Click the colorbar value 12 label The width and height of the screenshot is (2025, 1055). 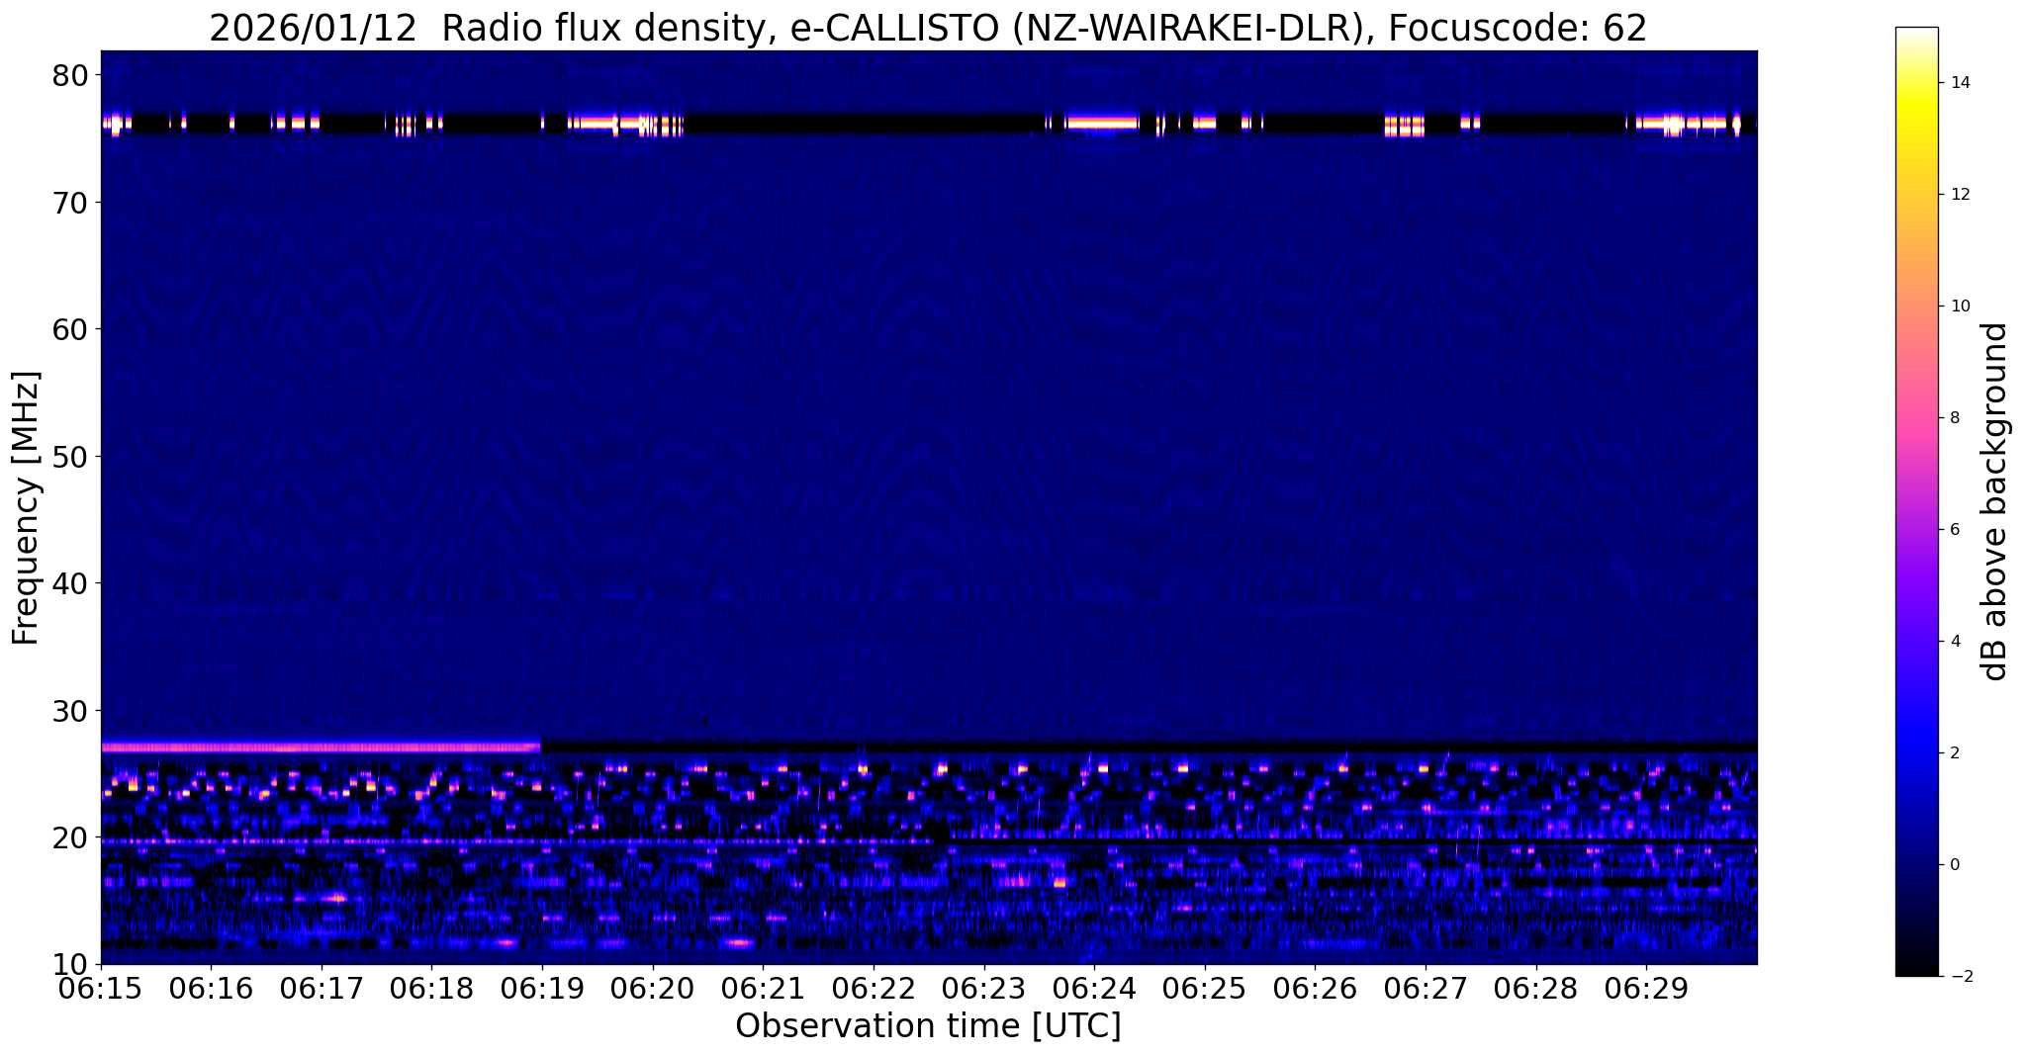coord(1959,195)
